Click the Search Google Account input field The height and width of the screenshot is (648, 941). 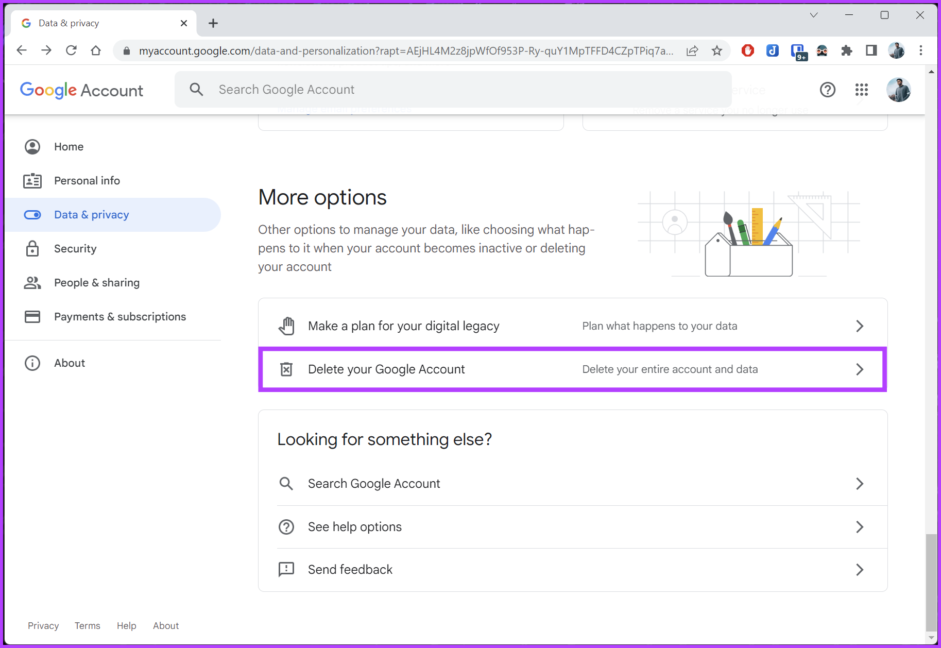coord(453,90)
